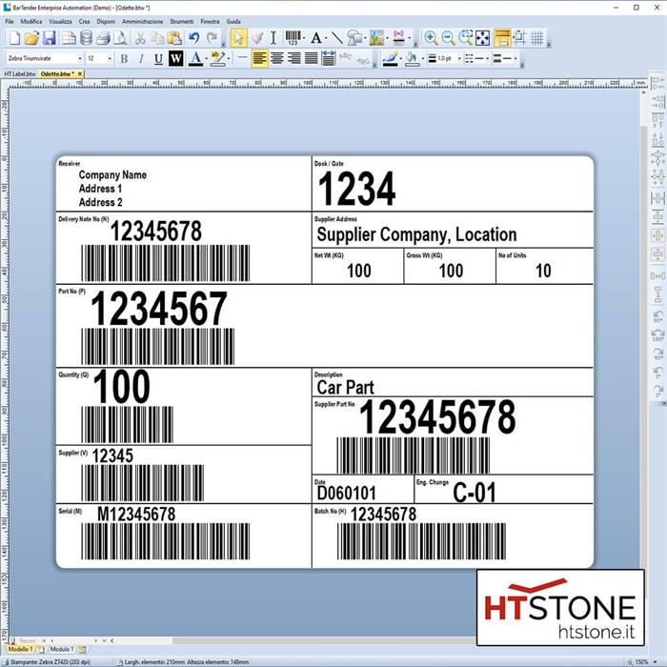Select the text cursor tool
This screenshot has height=667, width=667.
tap(273, 38)
